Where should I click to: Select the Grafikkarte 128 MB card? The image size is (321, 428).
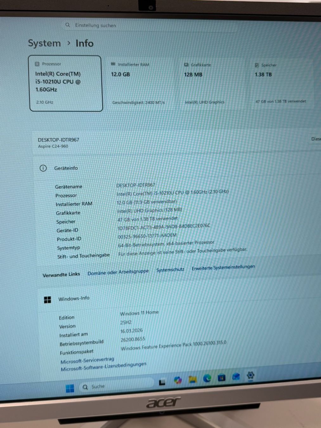[213, 84]
